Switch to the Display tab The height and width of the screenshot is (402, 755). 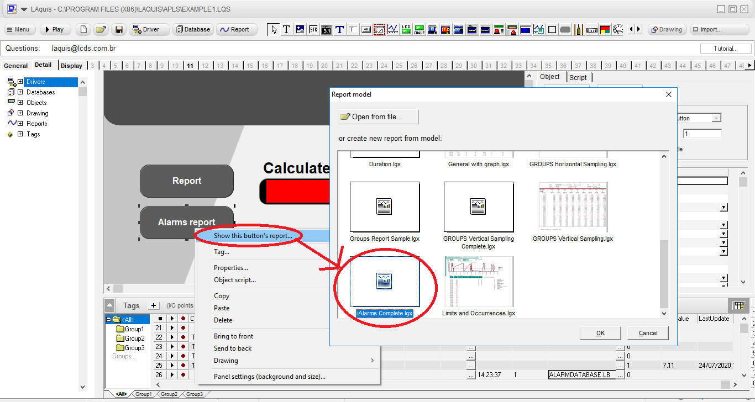click(72, 66)
